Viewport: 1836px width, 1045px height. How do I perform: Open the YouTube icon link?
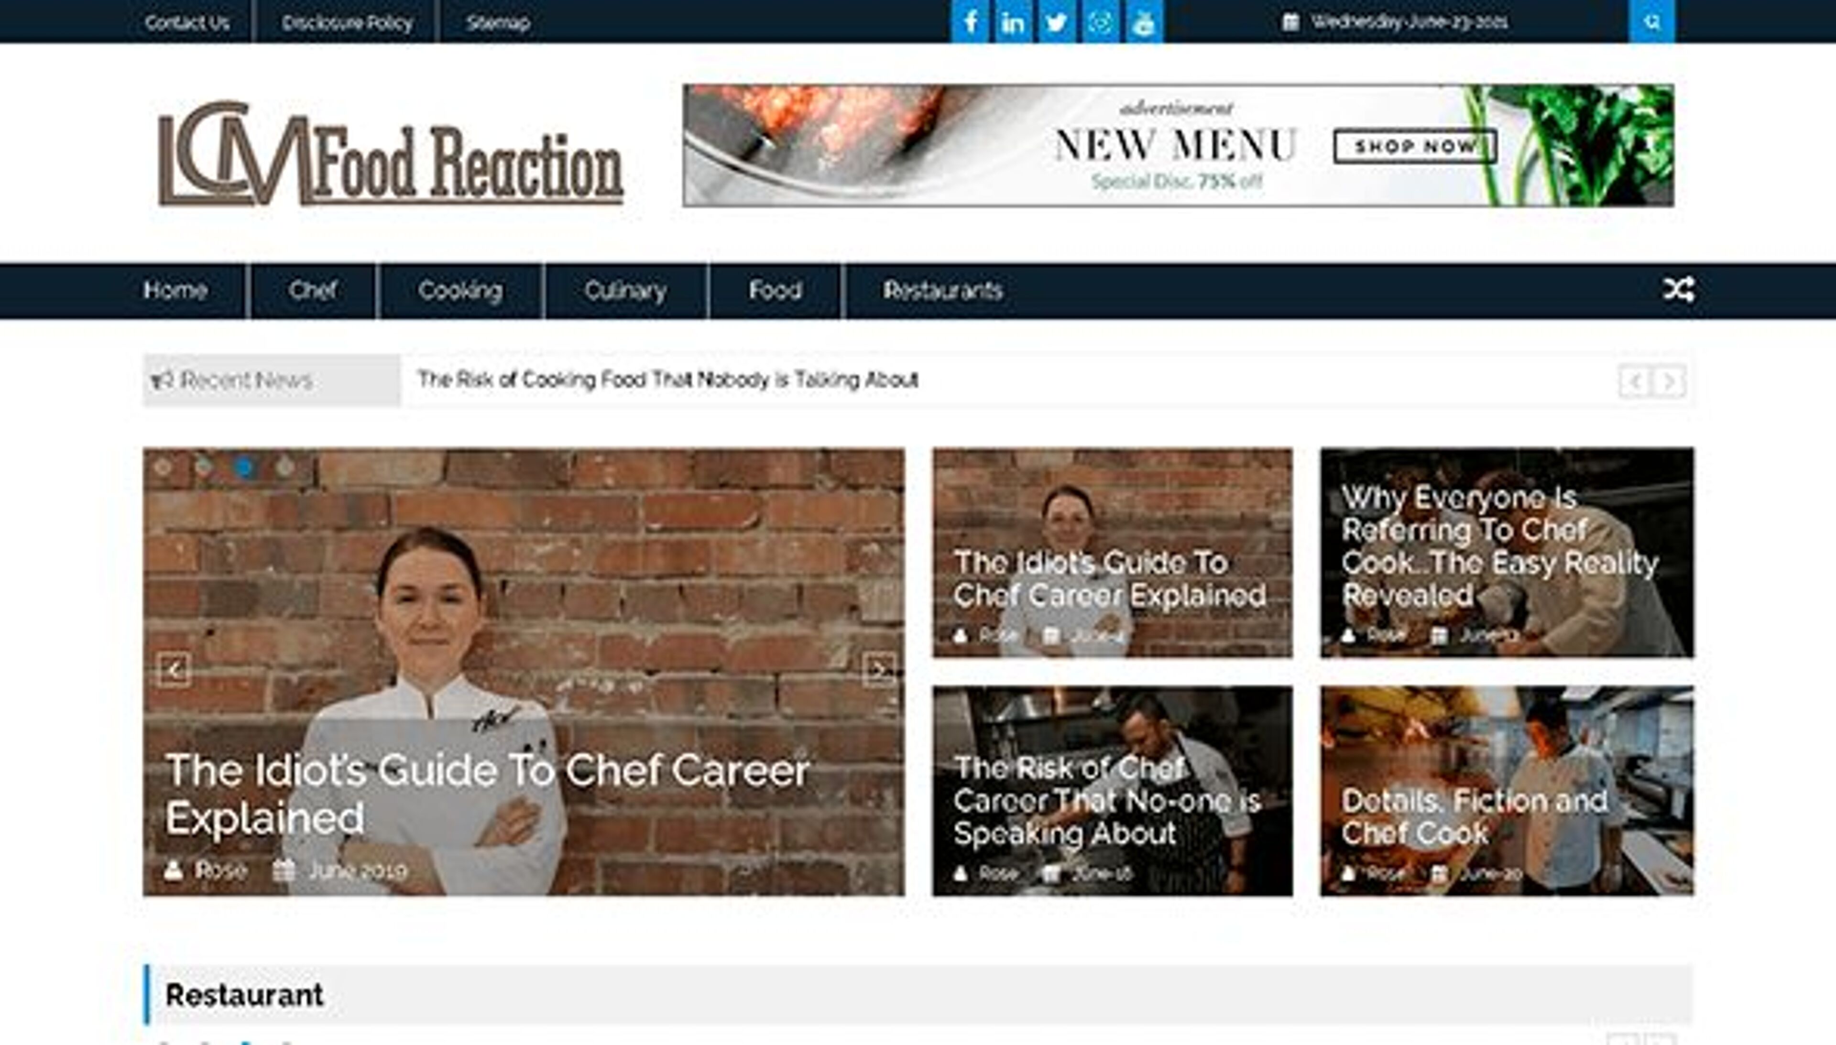[x=1143, y=22]
